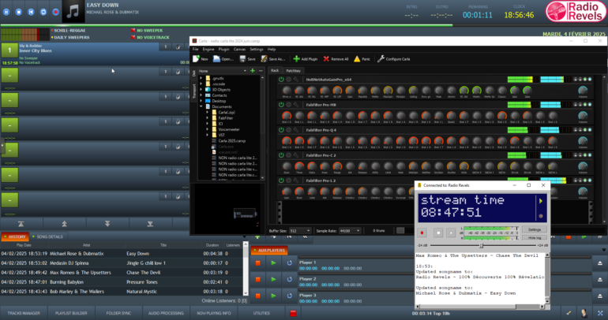Add a bookmark with the green plus beside Home
This screenshot has height=320, width=608.
pyautogui.click(x=253, y=71)
